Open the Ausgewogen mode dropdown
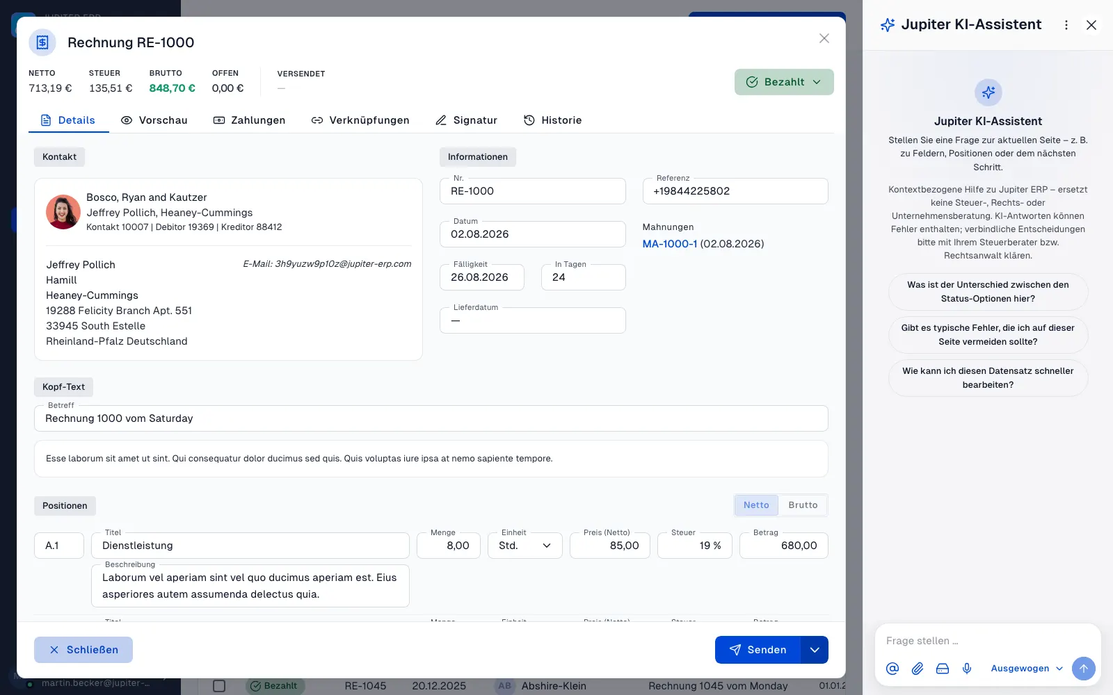 point(1027,669)
